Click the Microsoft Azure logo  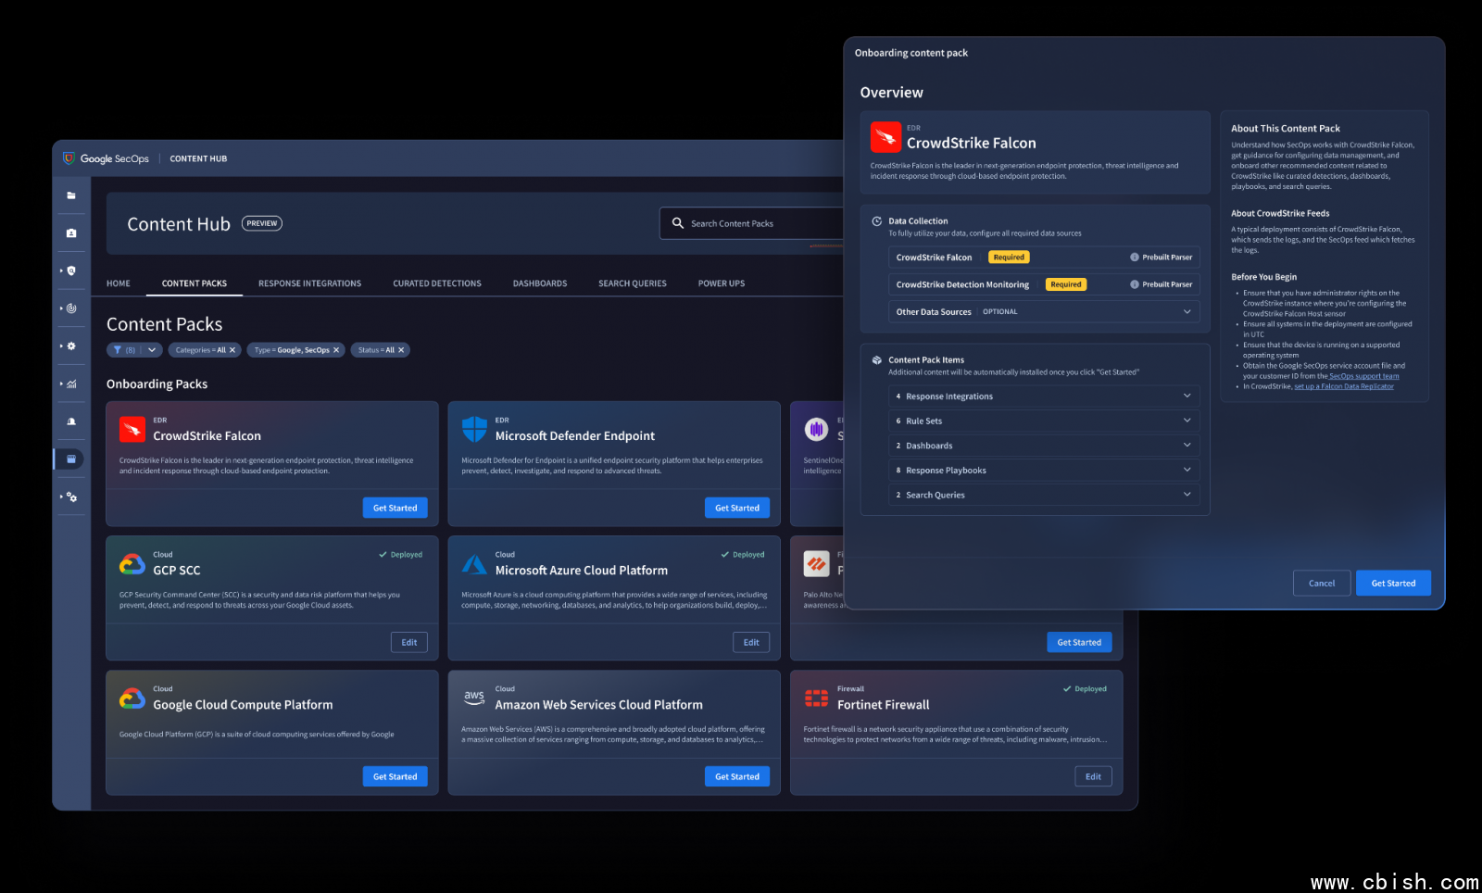474,563
